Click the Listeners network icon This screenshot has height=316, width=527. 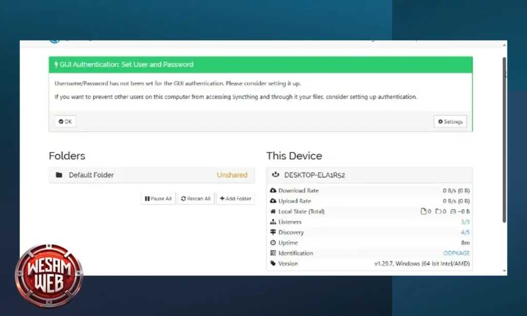(x=273, y=222)
